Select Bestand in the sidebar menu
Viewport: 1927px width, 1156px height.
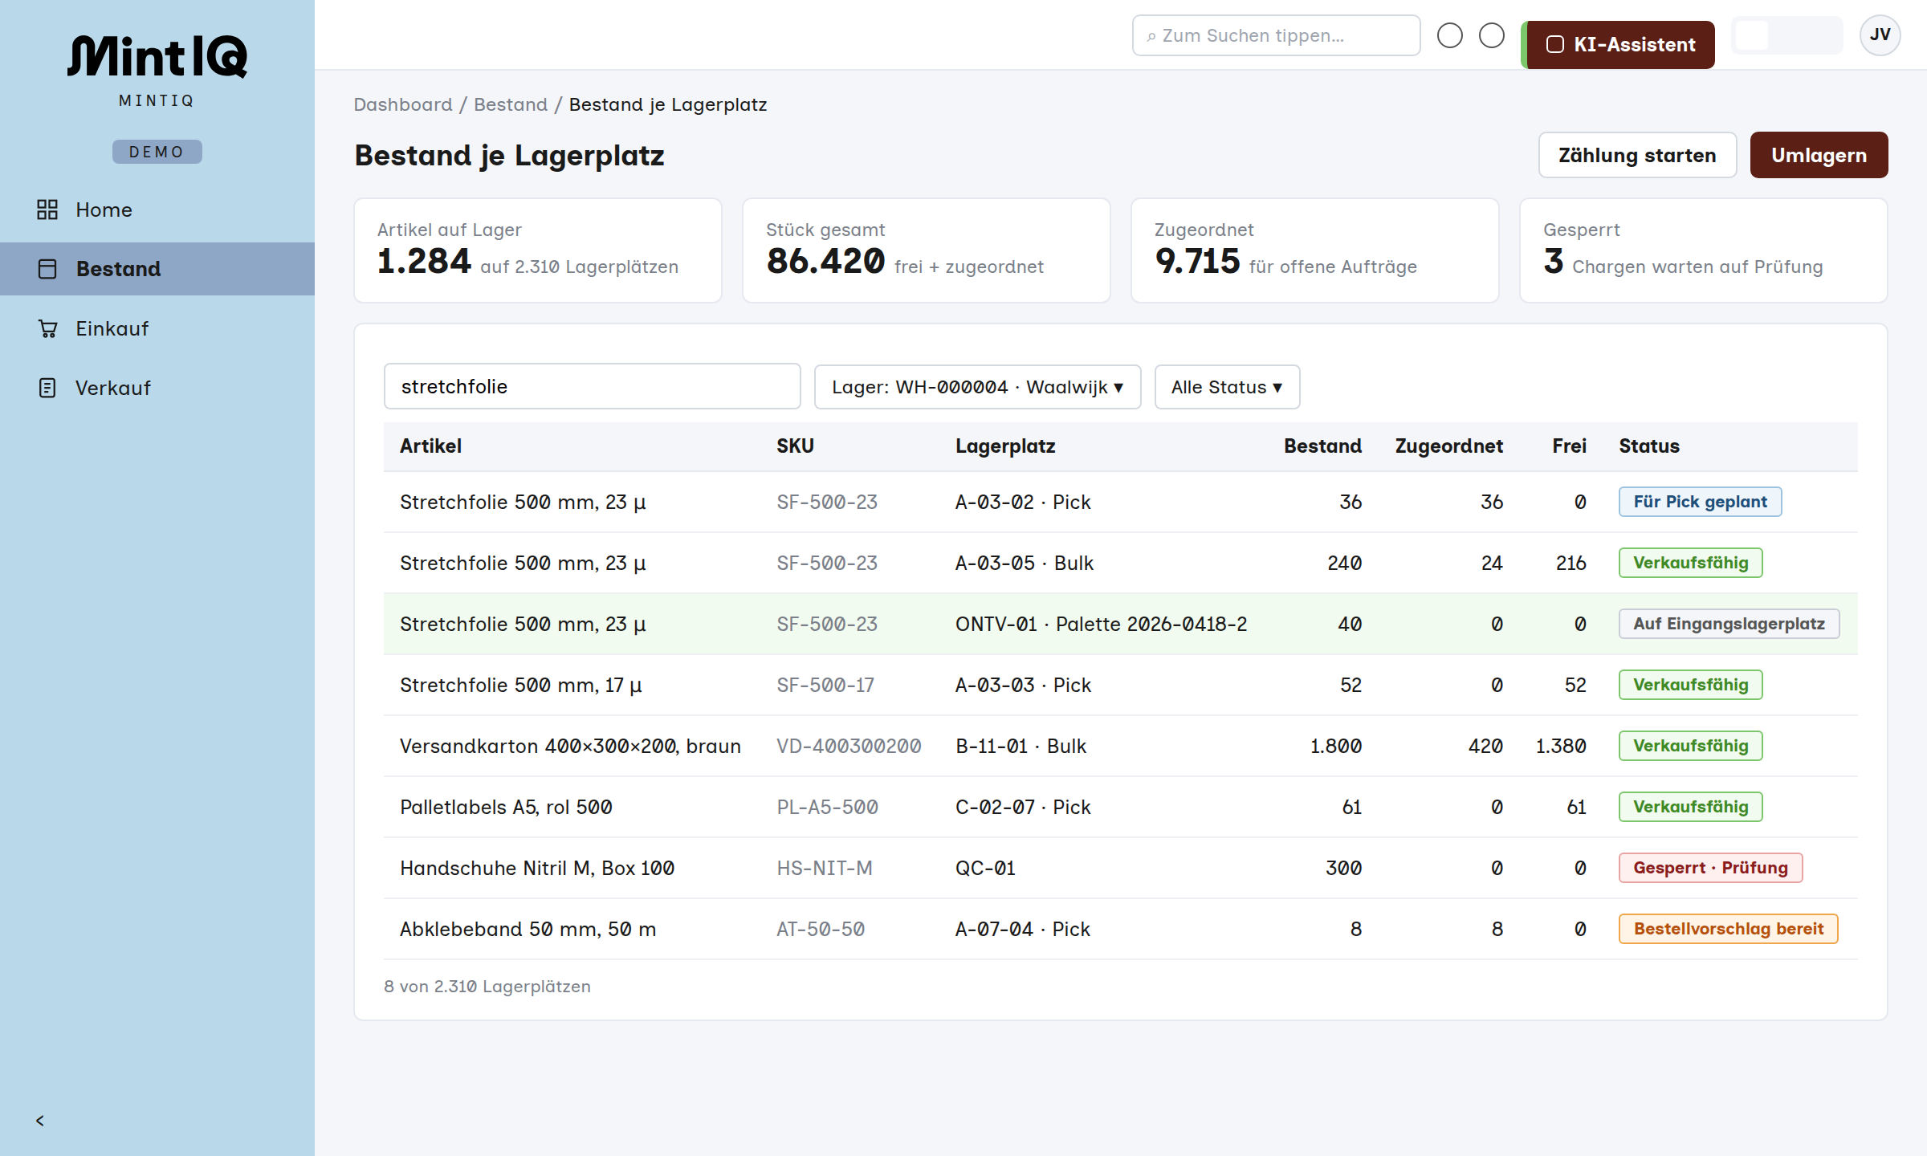coord(157,269)
